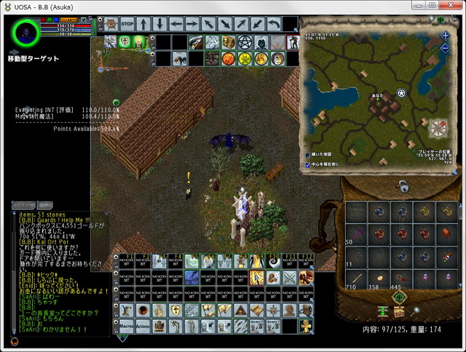Toggle the center on current location checkbox
This screenshot has width=466, height=352.
coord(308,164)
